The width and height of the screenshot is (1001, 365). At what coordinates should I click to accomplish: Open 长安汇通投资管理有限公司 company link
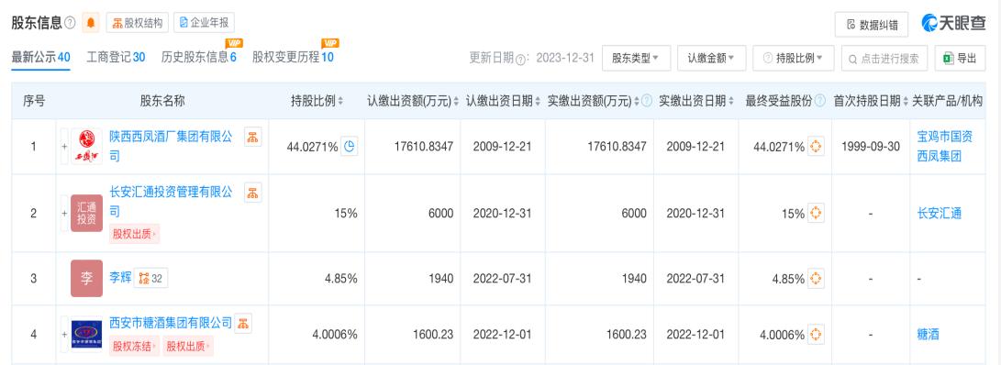[x=171, y=201]
